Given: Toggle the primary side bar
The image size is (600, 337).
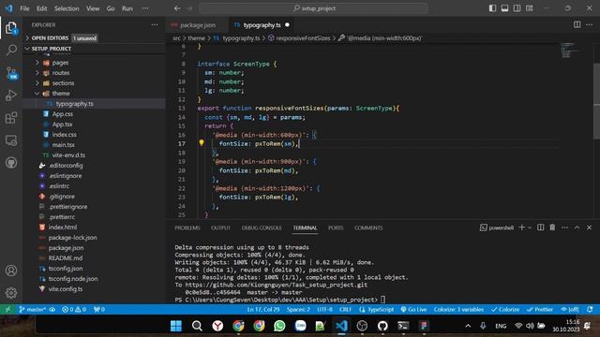Looking at the screenshot, I should coord(492,8).
